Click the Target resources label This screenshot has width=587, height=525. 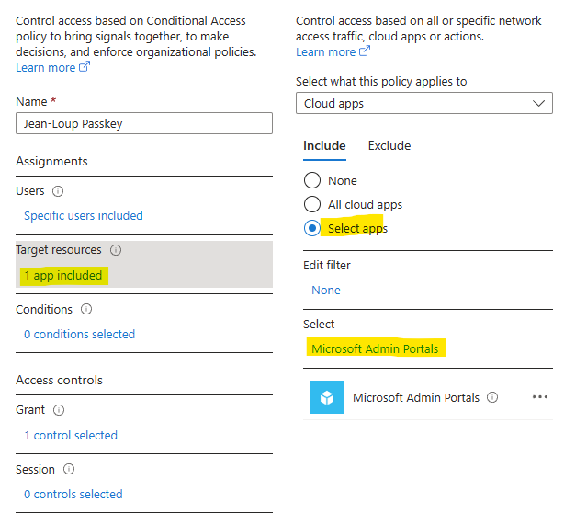pos(59,250)
